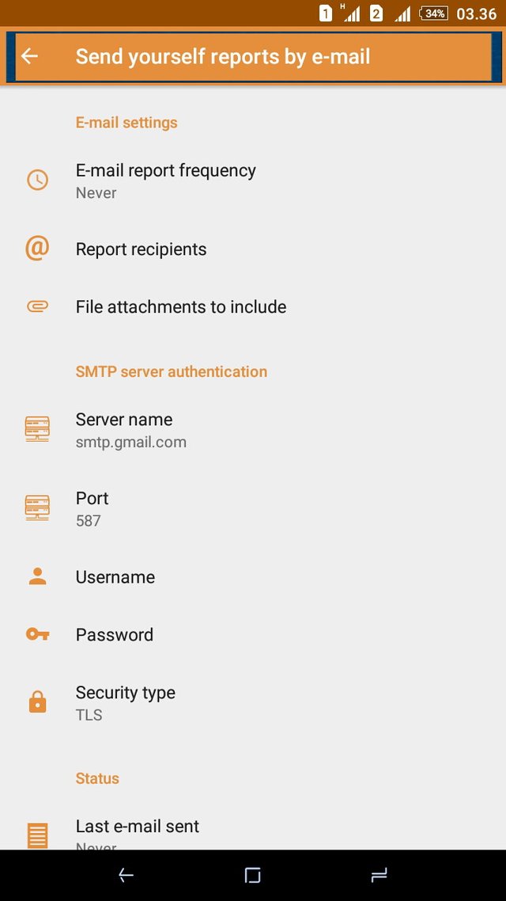Tap the paperclip attachments icon
This screenshot has height=901, width=506.
pyautogui.click(x=37, y=306)
